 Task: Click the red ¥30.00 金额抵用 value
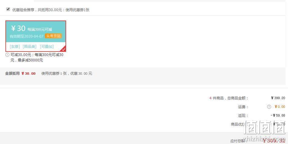point(28,74)
